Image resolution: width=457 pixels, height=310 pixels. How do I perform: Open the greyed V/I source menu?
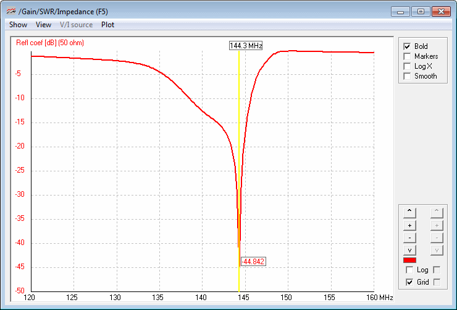(x=76, y=25)
